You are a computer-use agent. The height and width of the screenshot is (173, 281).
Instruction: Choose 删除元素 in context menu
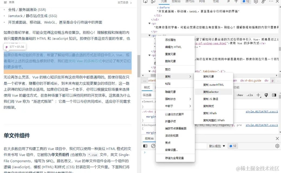175,61
